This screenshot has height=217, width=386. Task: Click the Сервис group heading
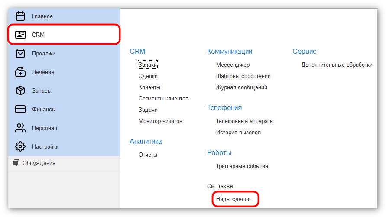(x=304, y=51)
